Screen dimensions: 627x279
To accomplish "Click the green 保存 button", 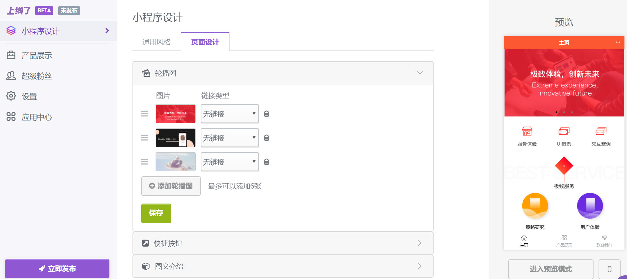I will coord(156,213).
